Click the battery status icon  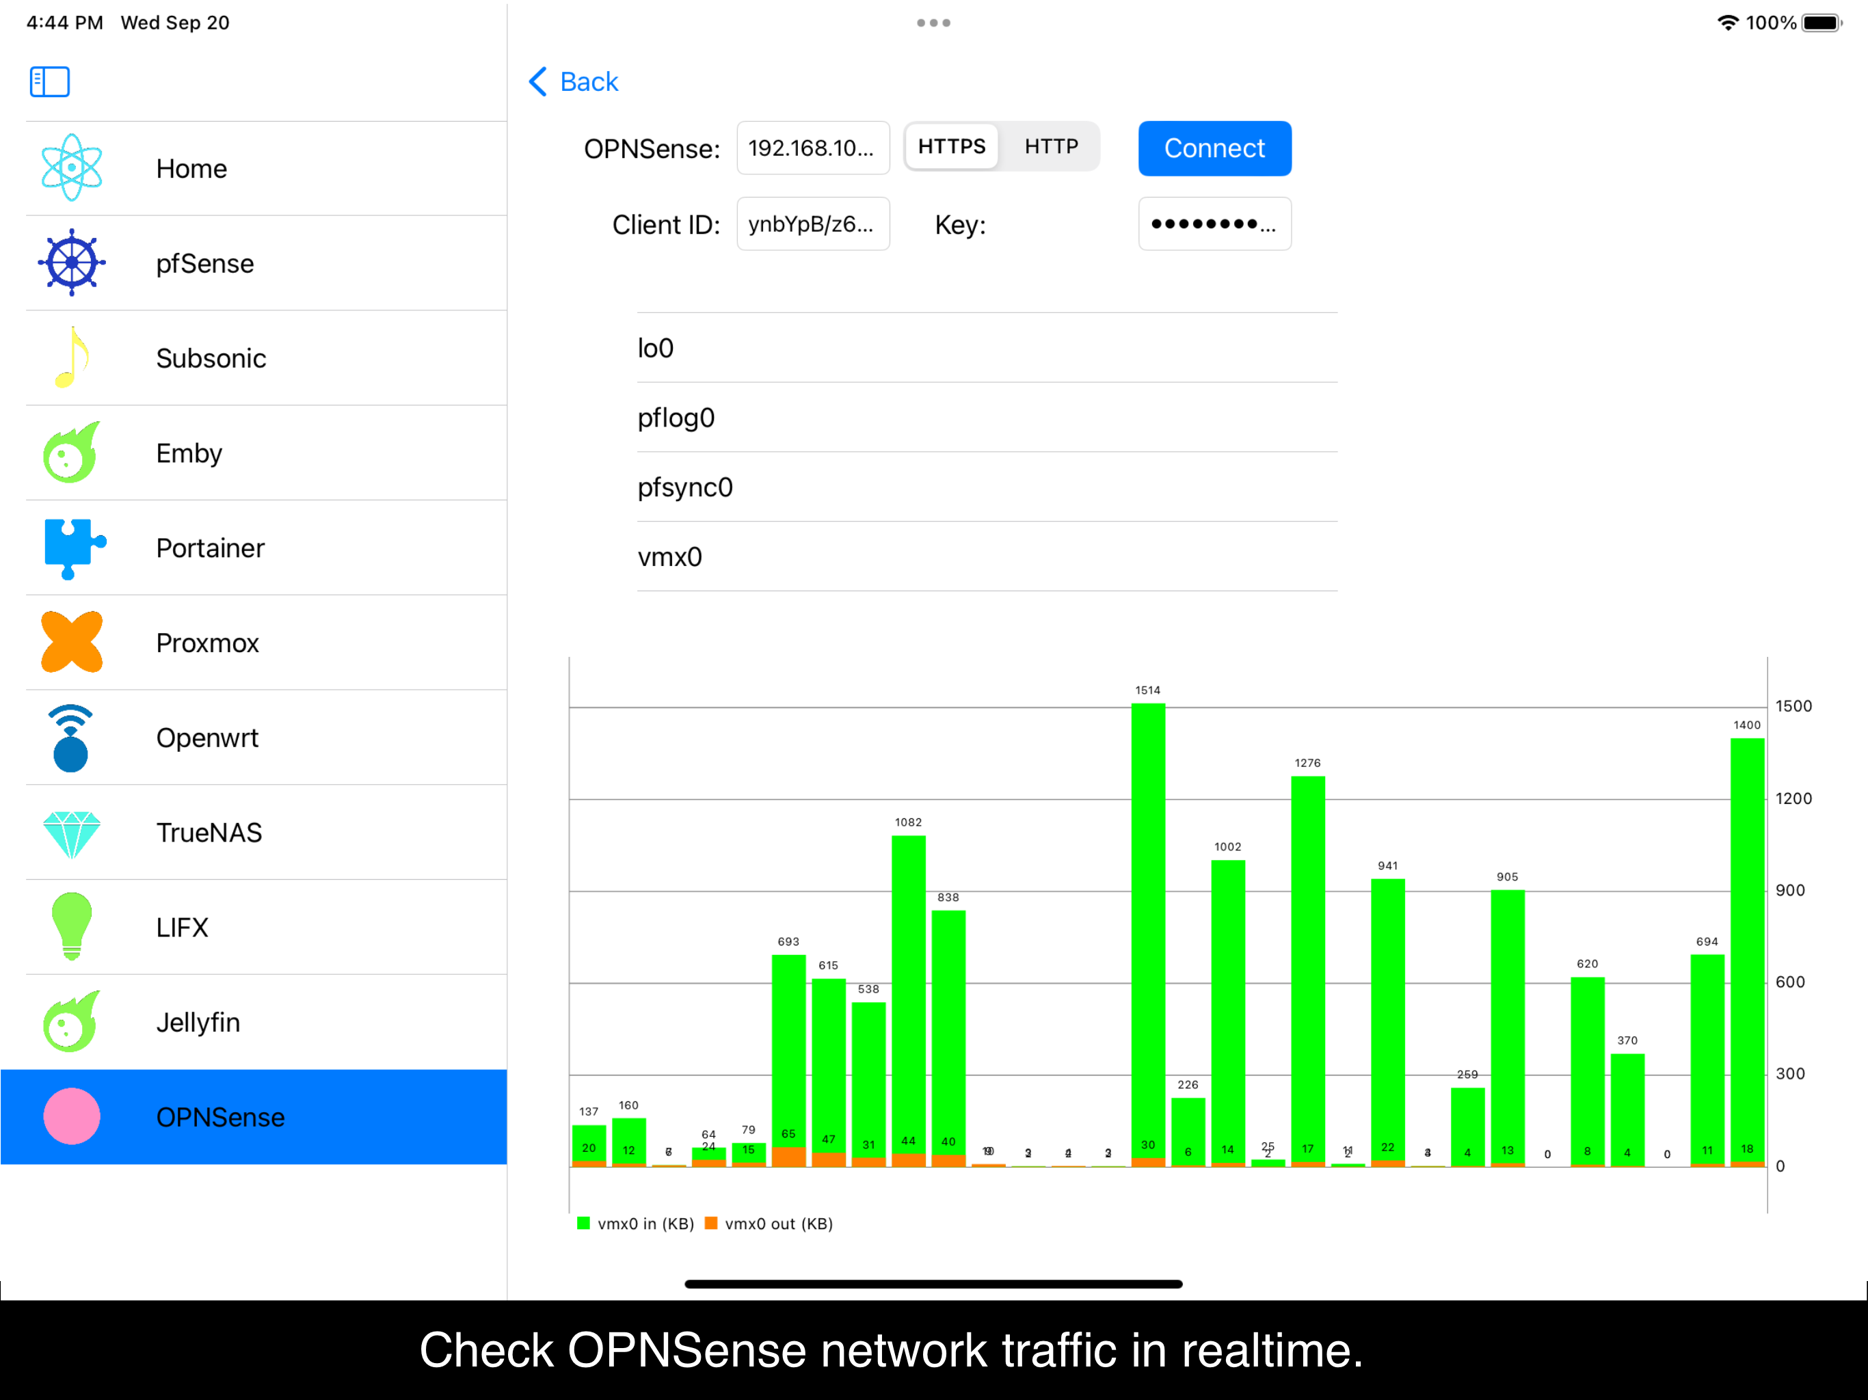pos(1822,23)
